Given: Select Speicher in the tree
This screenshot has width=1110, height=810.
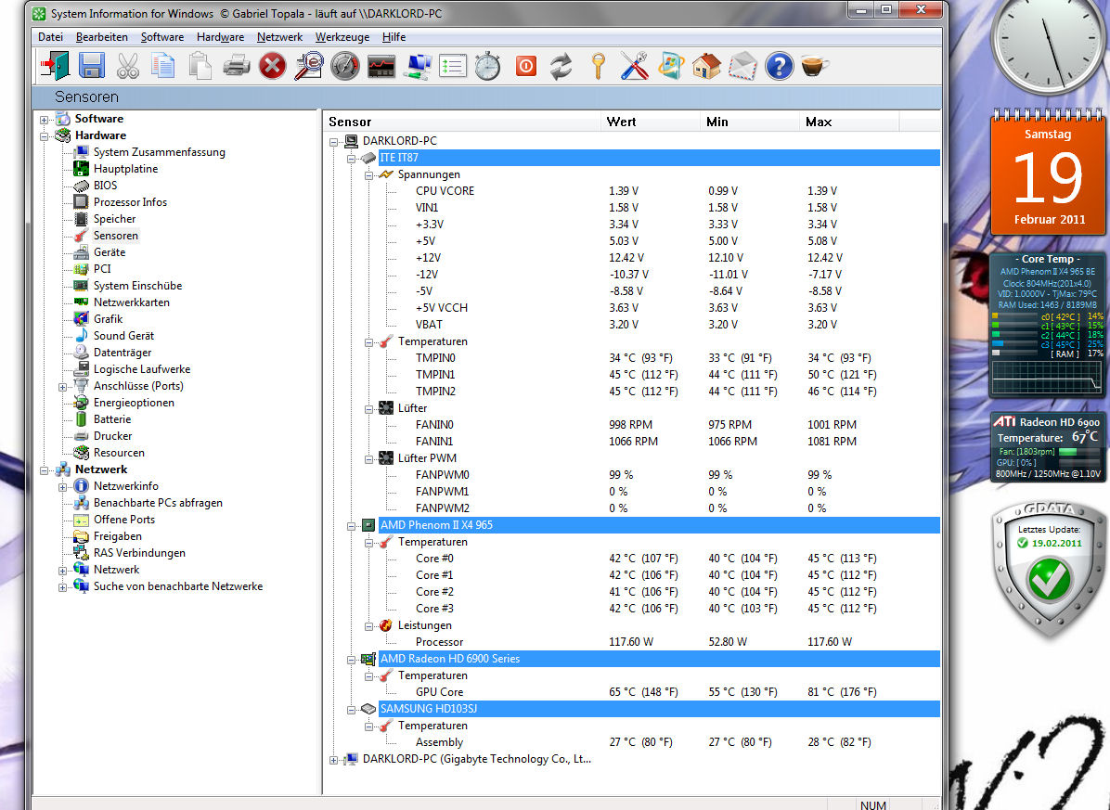Looking at the screenshot, I should (x=114, y=219).
